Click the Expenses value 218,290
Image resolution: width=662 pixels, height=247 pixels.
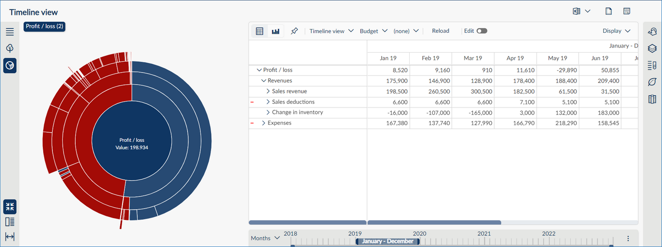(x=567, y=123)
